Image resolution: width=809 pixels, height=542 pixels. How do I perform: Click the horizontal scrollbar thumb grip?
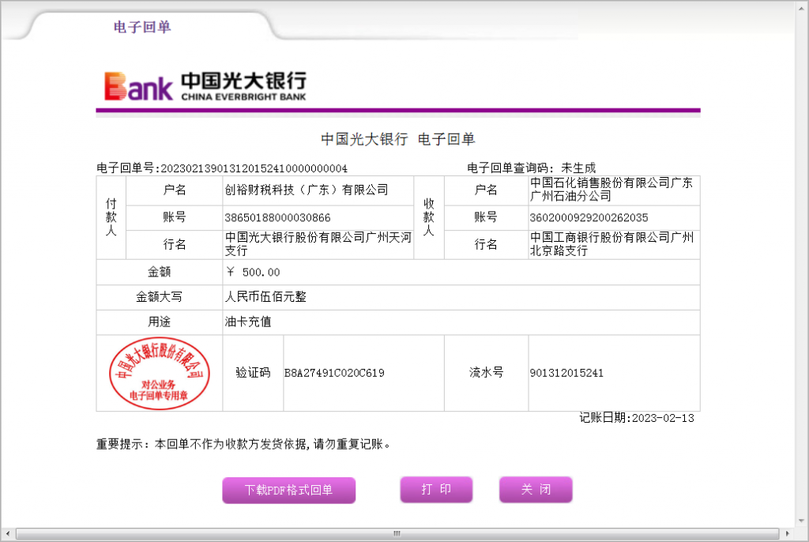[x=397, y=535]
